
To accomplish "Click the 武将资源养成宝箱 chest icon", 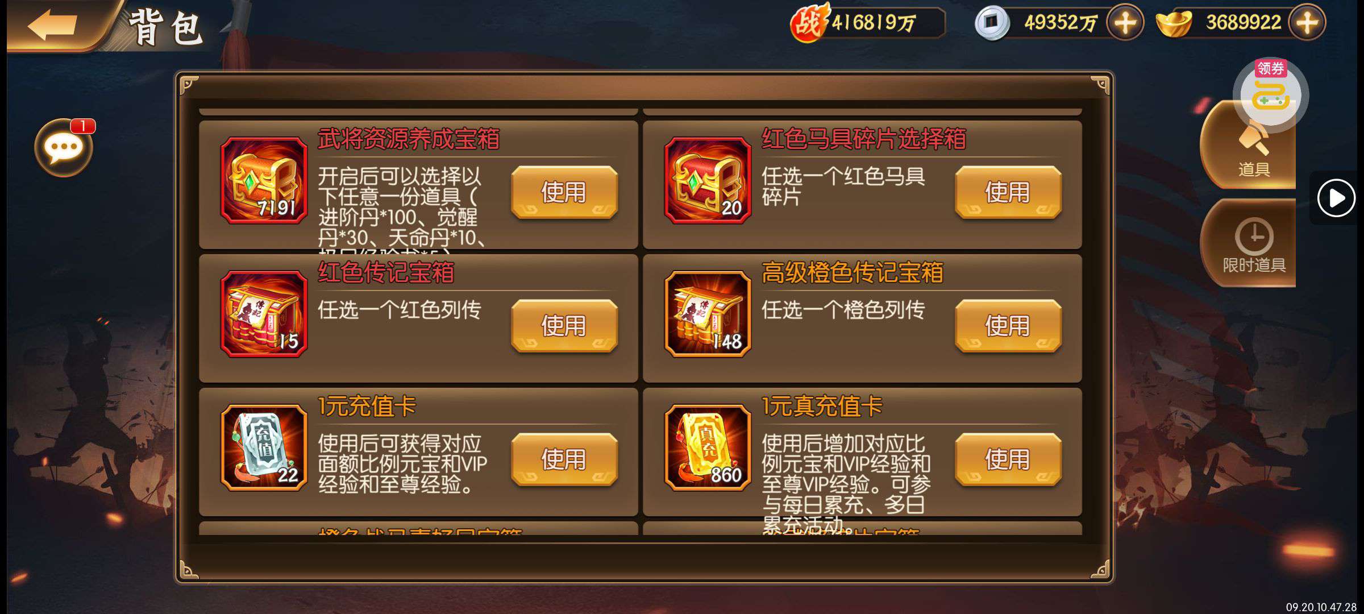I will tap(264, 180).
